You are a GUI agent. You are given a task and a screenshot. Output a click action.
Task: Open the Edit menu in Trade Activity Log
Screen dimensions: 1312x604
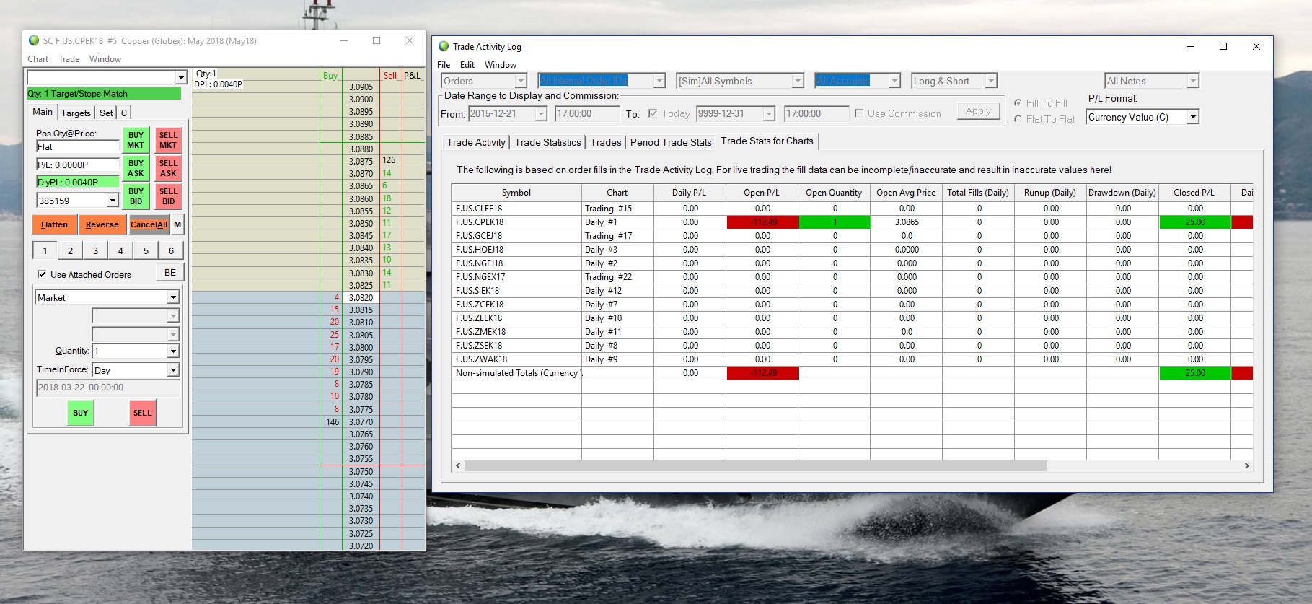pyautogui.click(x=467, y=65)
